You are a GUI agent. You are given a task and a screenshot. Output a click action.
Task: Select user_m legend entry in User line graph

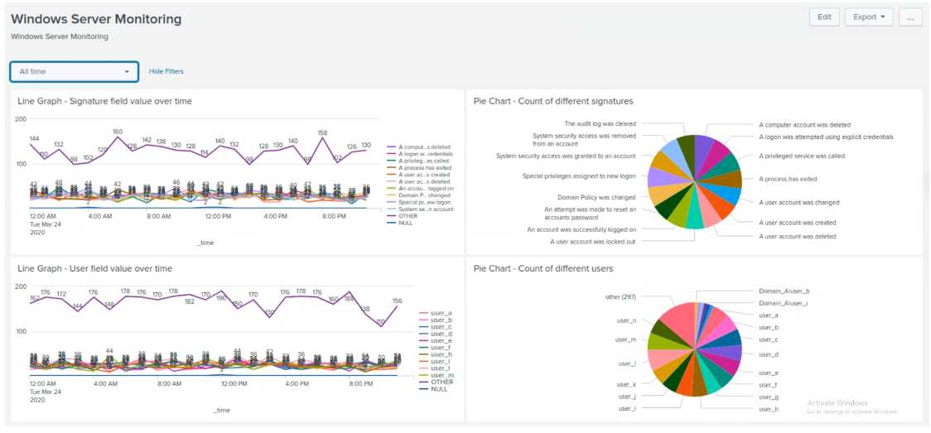point(435,376)
